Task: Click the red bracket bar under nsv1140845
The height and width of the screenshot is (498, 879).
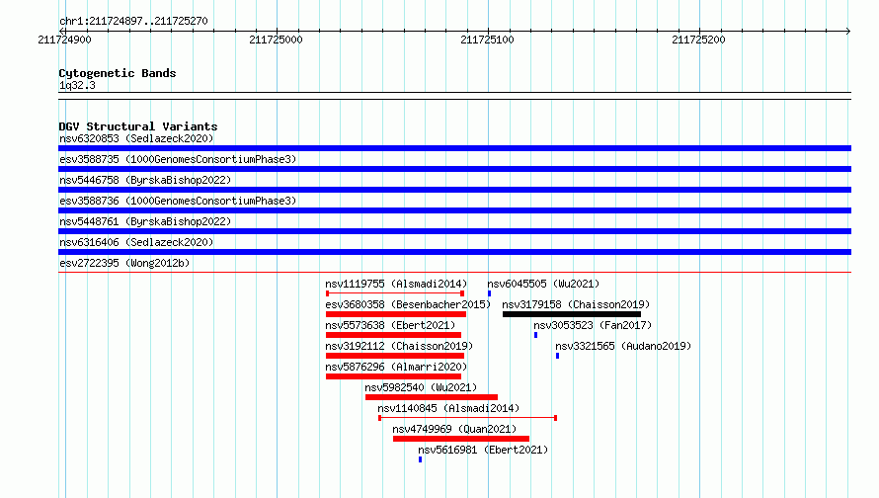Action: [x=467, y=418]
